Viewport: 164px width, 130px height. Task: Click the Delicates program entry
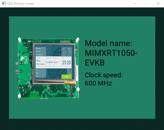pyautogui.click(x=38, y=51)
